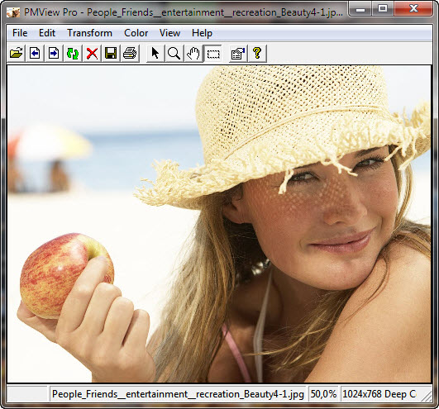The height and width of the screenshot is (409, 439).
Task: Open the properties settings icon
Action: [x=238, y=53]
